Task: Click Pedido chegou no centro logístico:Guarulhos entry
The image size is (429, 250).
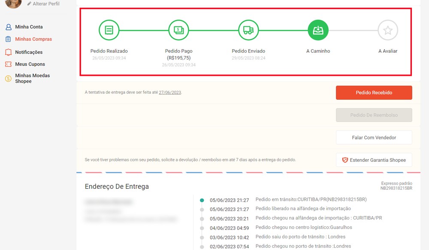Action: (304, 227)
